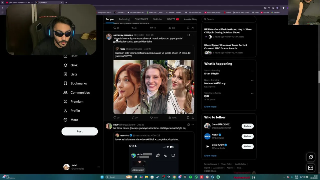Follow Belal Arşiv
The height and width of the screenshot is (180, 320).
[247, 146]
